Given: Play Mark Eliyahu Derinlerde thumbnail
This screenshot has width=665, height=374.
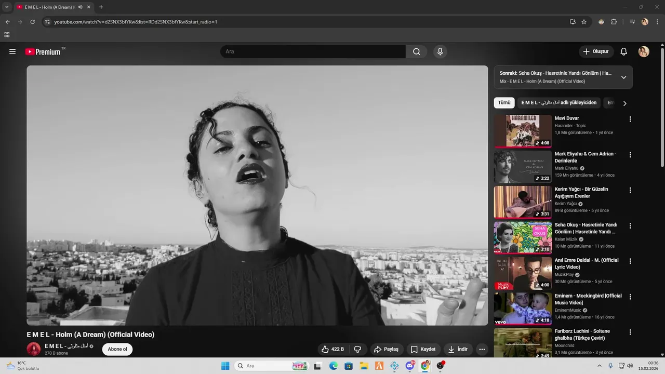Looking at the screenshot, I should (523, 167).
